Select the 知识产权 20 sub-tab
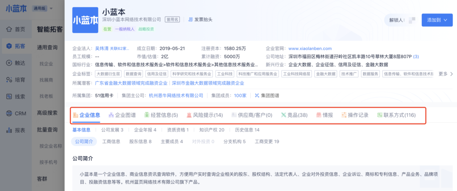Screen dimensions: 457x191 [212, 130]
